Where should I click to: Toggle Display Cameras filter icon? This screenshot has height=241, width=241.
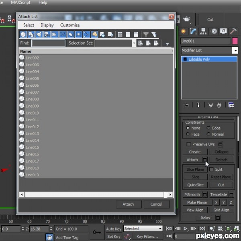[47, 35]
